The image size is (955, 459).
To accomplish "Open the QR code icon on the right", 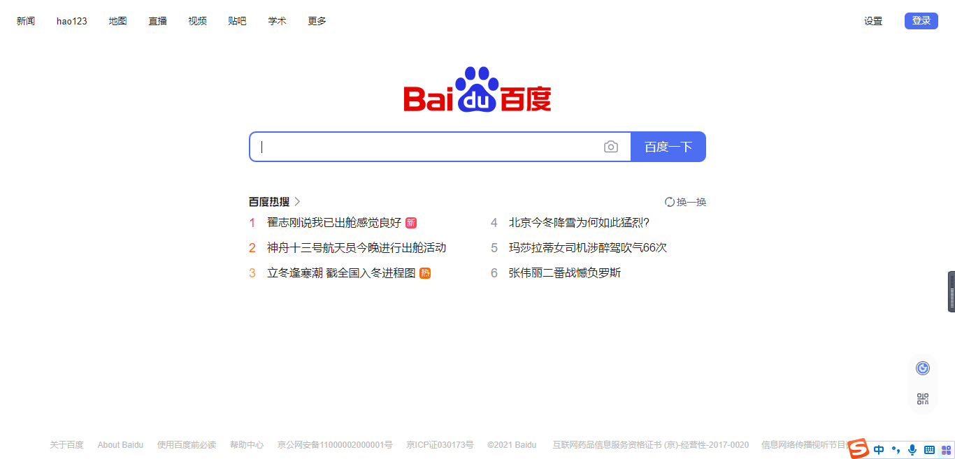I will [x=923, y=399].
